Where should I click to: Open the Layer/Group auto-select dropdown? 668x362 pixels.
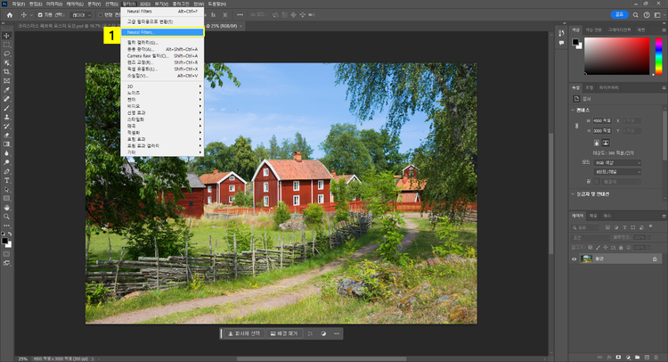pyautogui.click(x=81, y=15)
